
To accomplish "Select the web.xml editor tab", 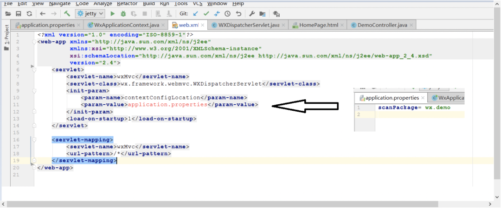I will (x=188, y=25).
